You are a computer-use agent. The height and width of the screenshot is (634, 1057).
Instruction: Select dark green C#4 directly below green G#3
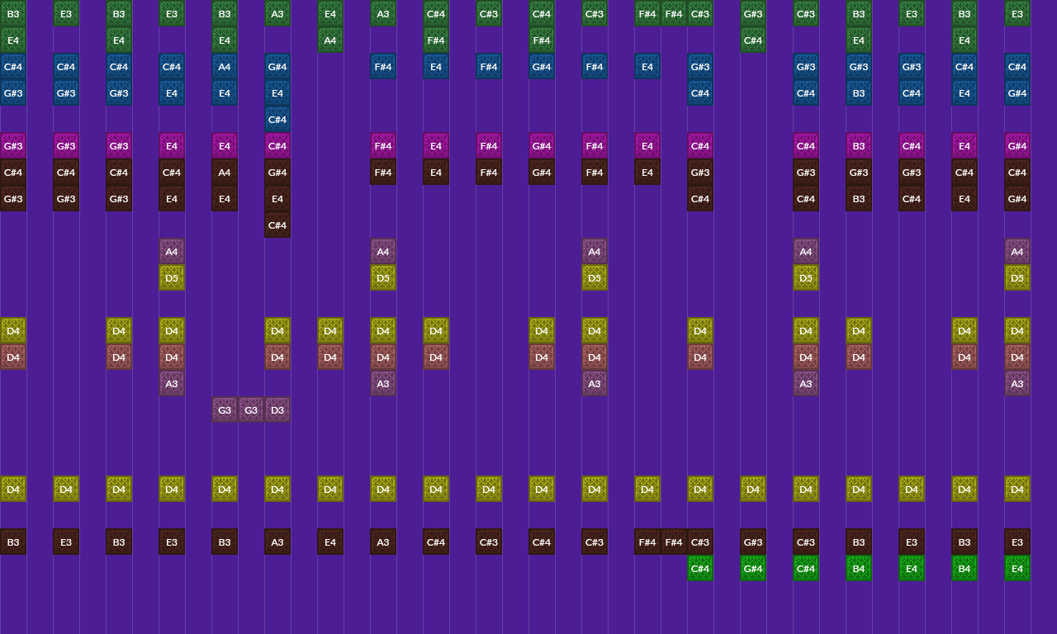[753, 40]
